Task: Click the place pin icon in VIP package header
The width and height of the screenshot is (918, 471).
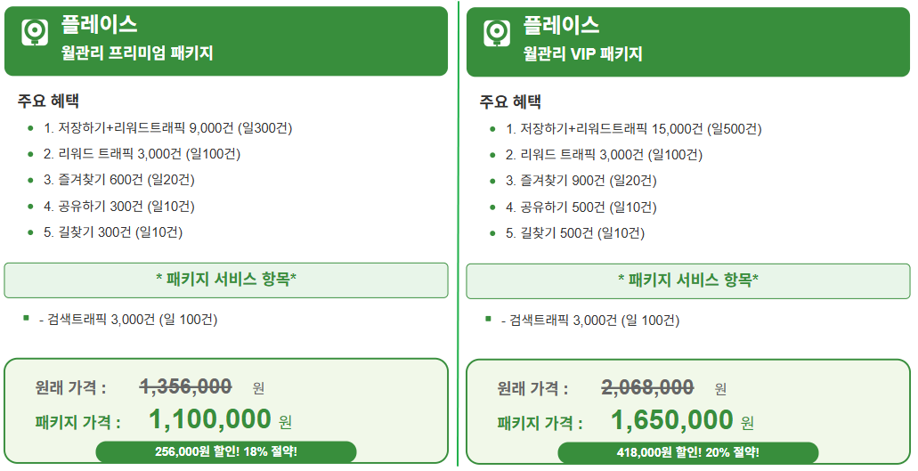Action: click(497, 33)
